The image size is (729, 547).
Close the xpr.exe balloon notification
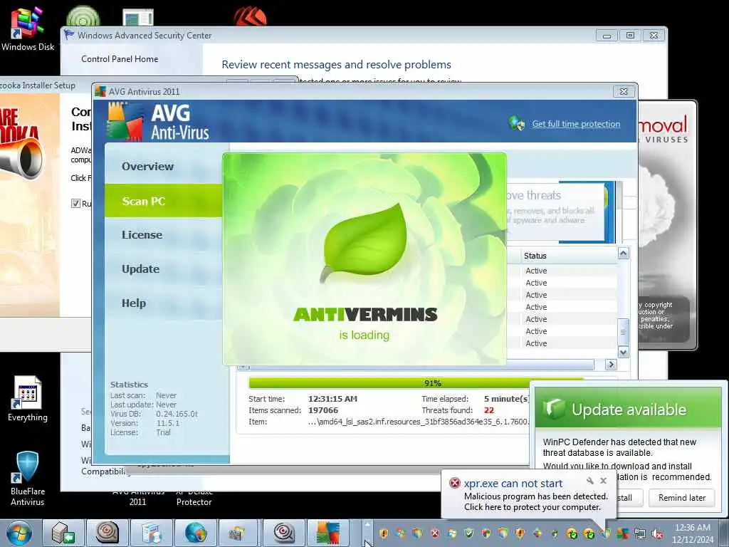[x=603, y=481]
